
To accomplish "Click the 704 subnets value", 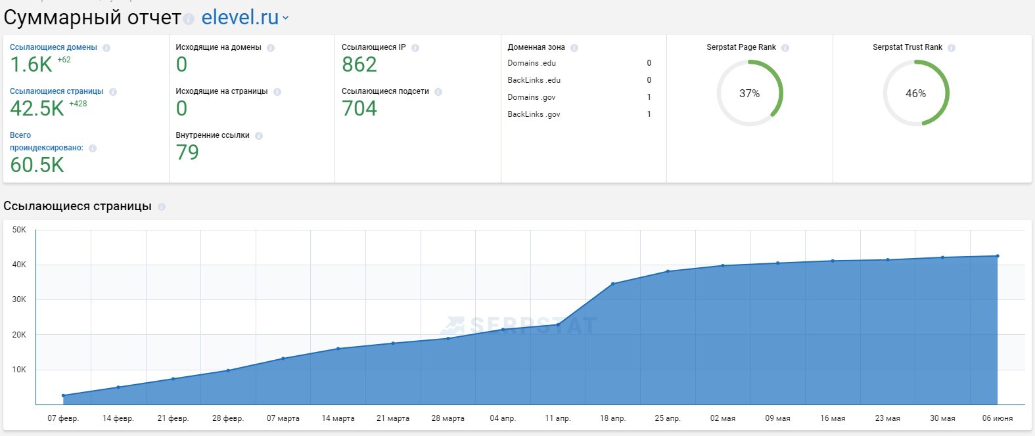I will [359, 108].
